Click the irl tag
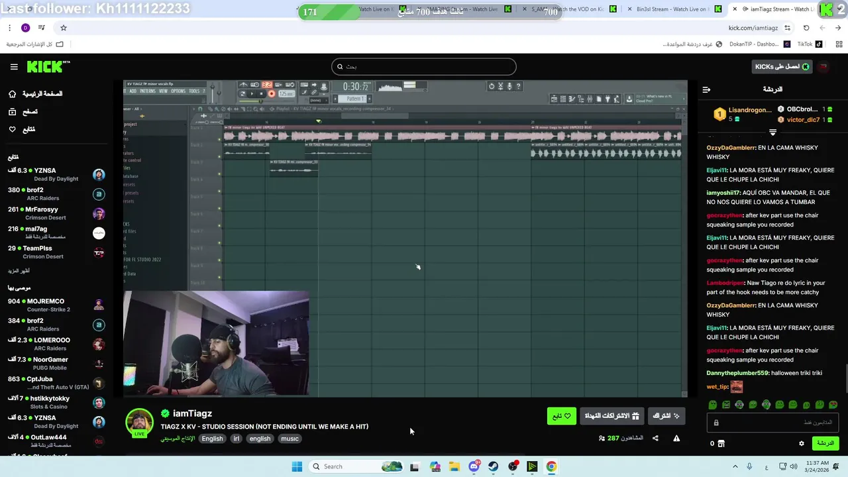This screenshot has width=848, height=477. (x=236, y=439)
